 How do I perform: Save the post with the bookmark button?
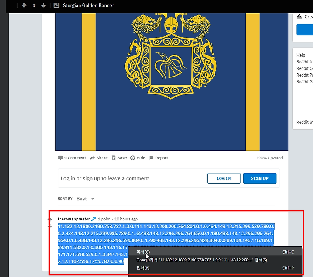click(x=119, y=158)
